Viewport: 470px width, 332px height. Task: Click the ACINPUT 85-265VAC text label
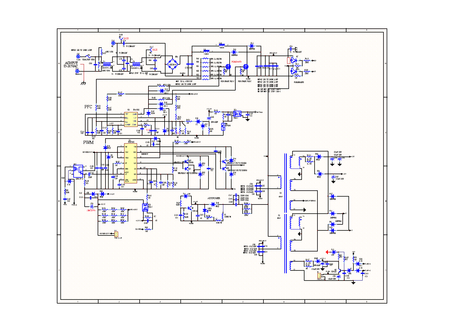pyautogui.click(x=71, y=65)
